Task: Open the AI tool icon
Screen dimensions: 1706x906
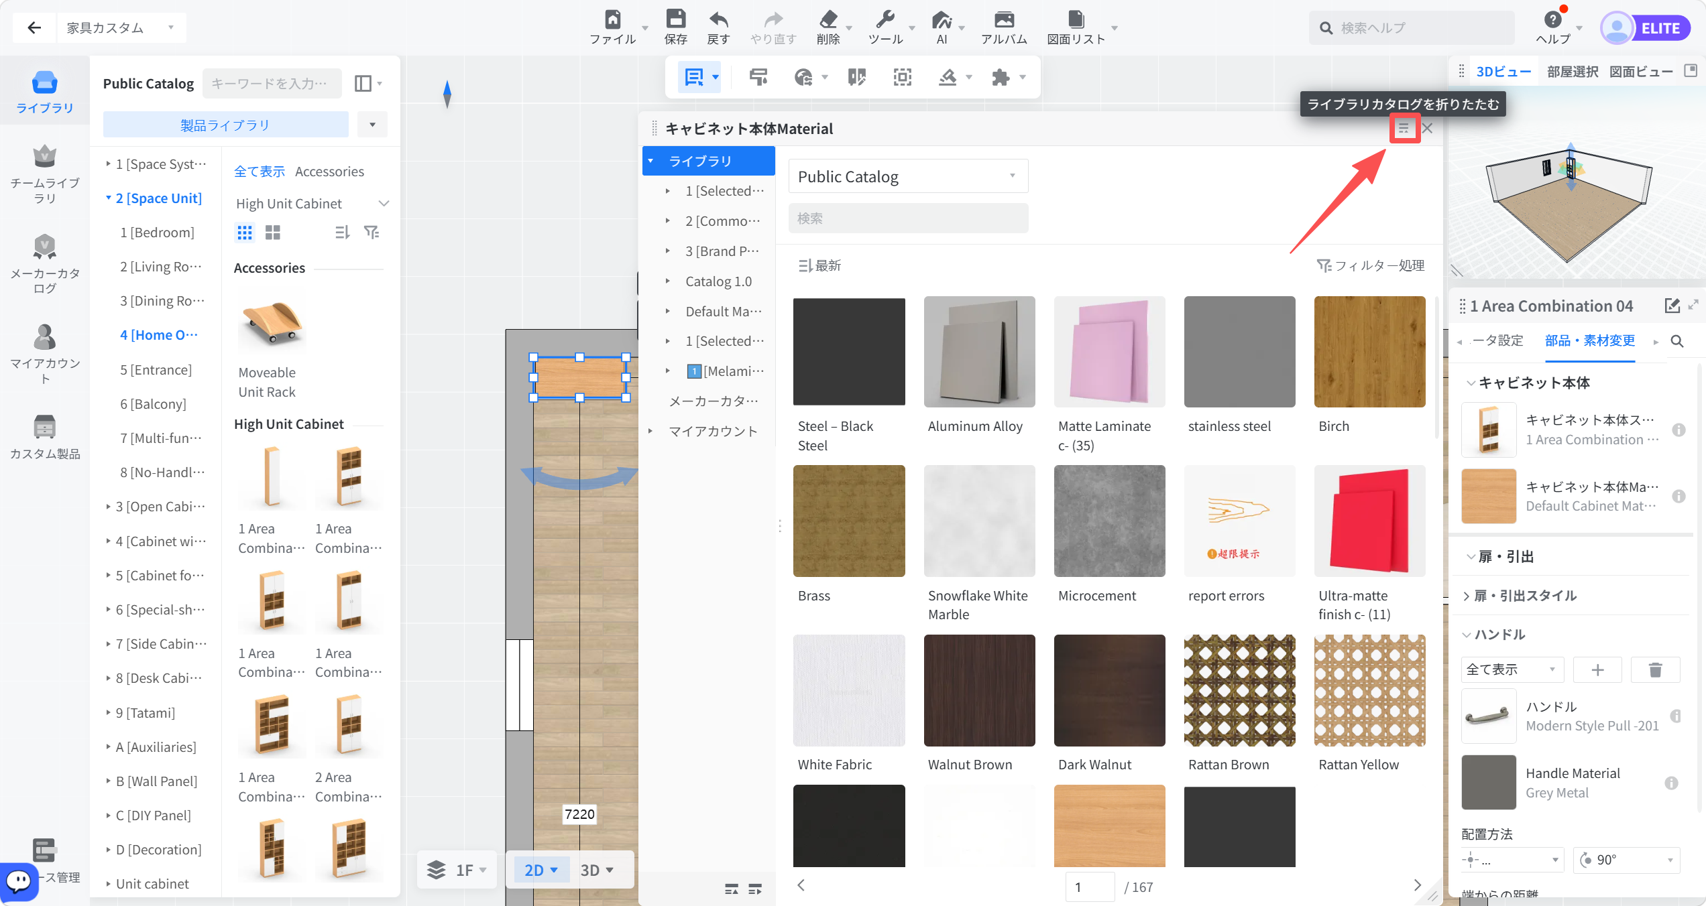Action: pos(942,19)
